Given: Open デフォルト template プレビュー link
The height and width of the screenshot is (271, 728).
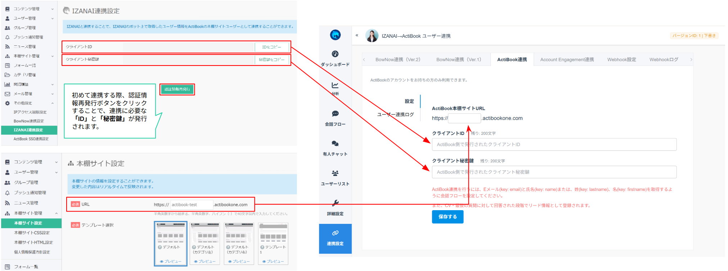Looking at the screenshot, I should 171,261.
